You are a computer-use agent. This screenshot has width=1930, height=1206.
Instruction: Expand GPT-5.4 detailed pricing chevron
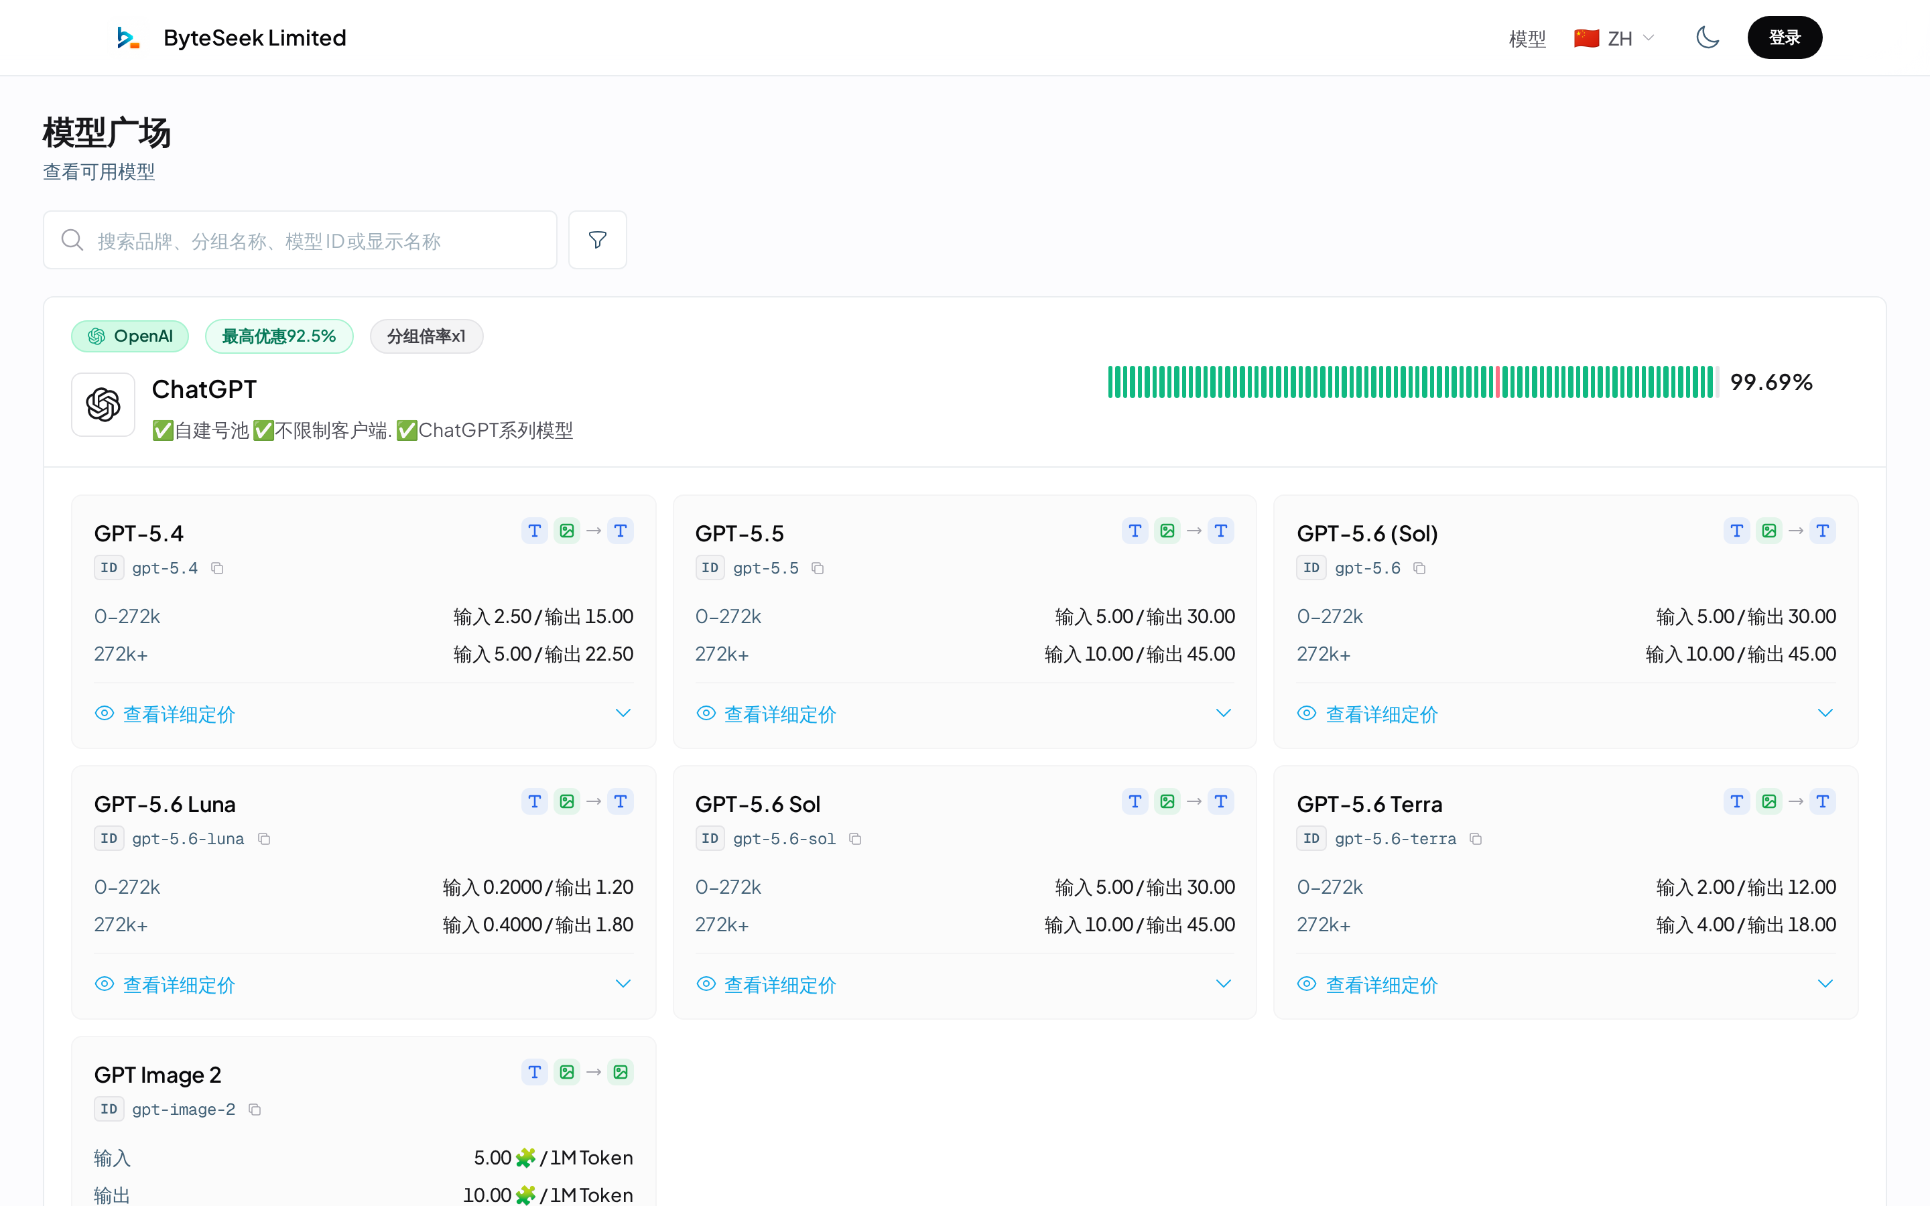[x=623, y=713]
